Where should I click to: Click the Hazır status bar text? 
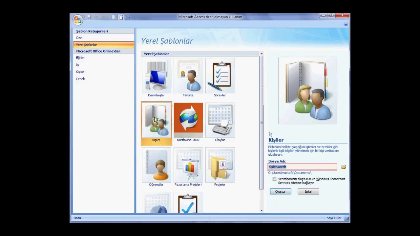tap(77, 218)
